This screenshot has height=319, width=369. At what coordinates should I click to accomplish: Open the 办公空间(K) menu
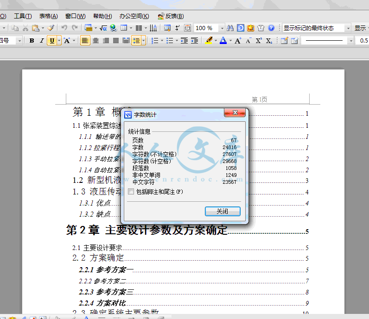[134, 16]
